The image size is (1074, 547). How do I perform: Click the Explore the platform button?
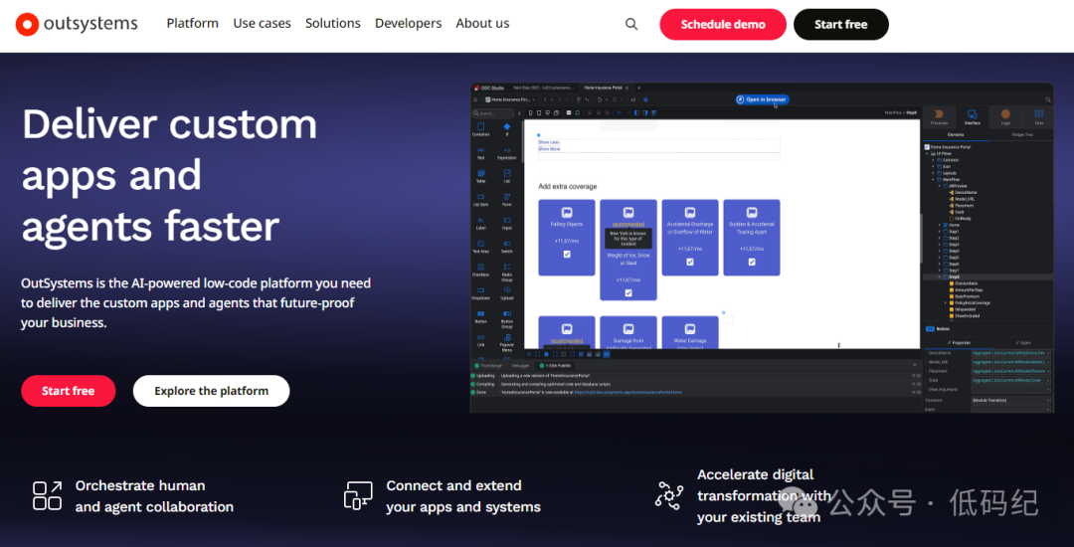(x=211, y=391)
